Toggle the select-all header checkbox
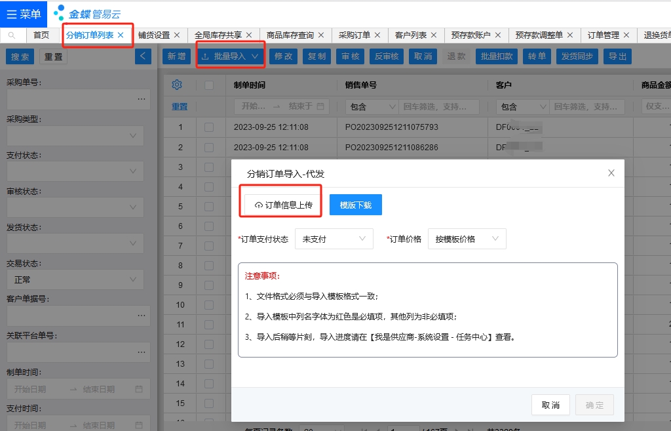 click(x=209, y=85)
